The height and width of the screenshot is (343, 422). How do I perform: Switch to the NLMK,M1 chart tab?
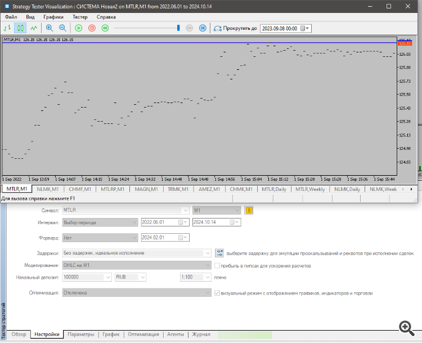[48, 189]
